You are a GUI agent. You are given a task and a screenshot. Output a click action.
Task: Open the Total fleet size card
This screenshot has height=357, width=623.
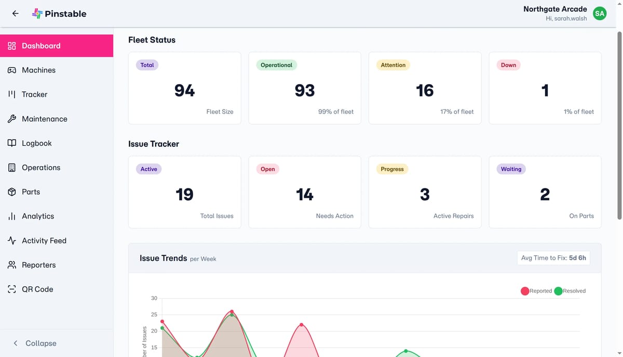[185, 88]
